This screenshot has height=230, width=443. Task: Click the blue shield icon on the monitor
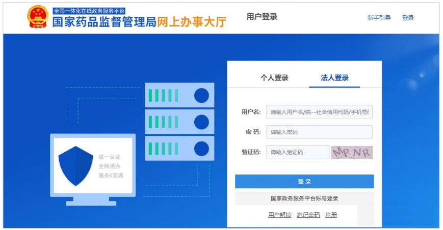click(x=75, y=166)
